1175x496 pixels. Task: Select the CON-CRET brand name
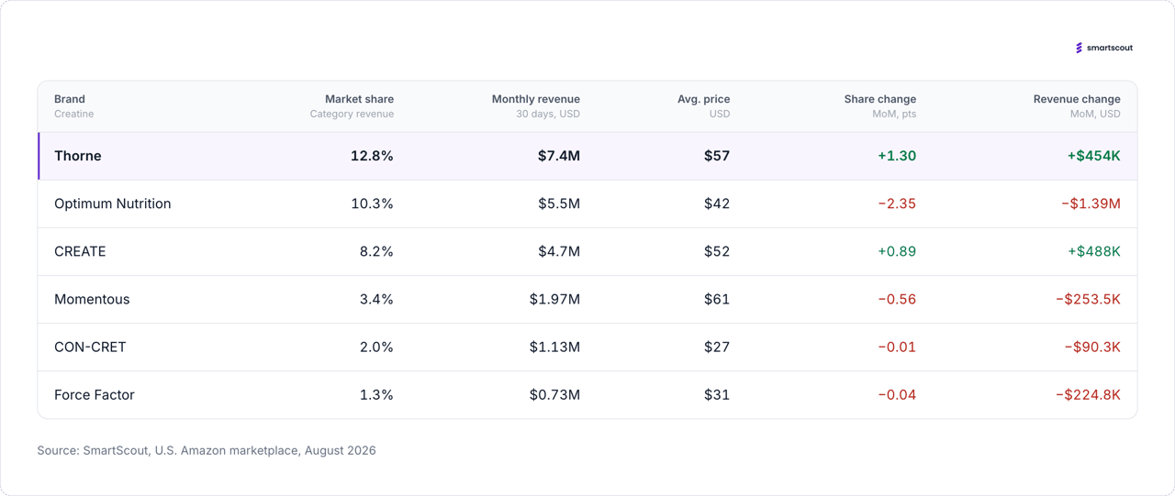90,347
